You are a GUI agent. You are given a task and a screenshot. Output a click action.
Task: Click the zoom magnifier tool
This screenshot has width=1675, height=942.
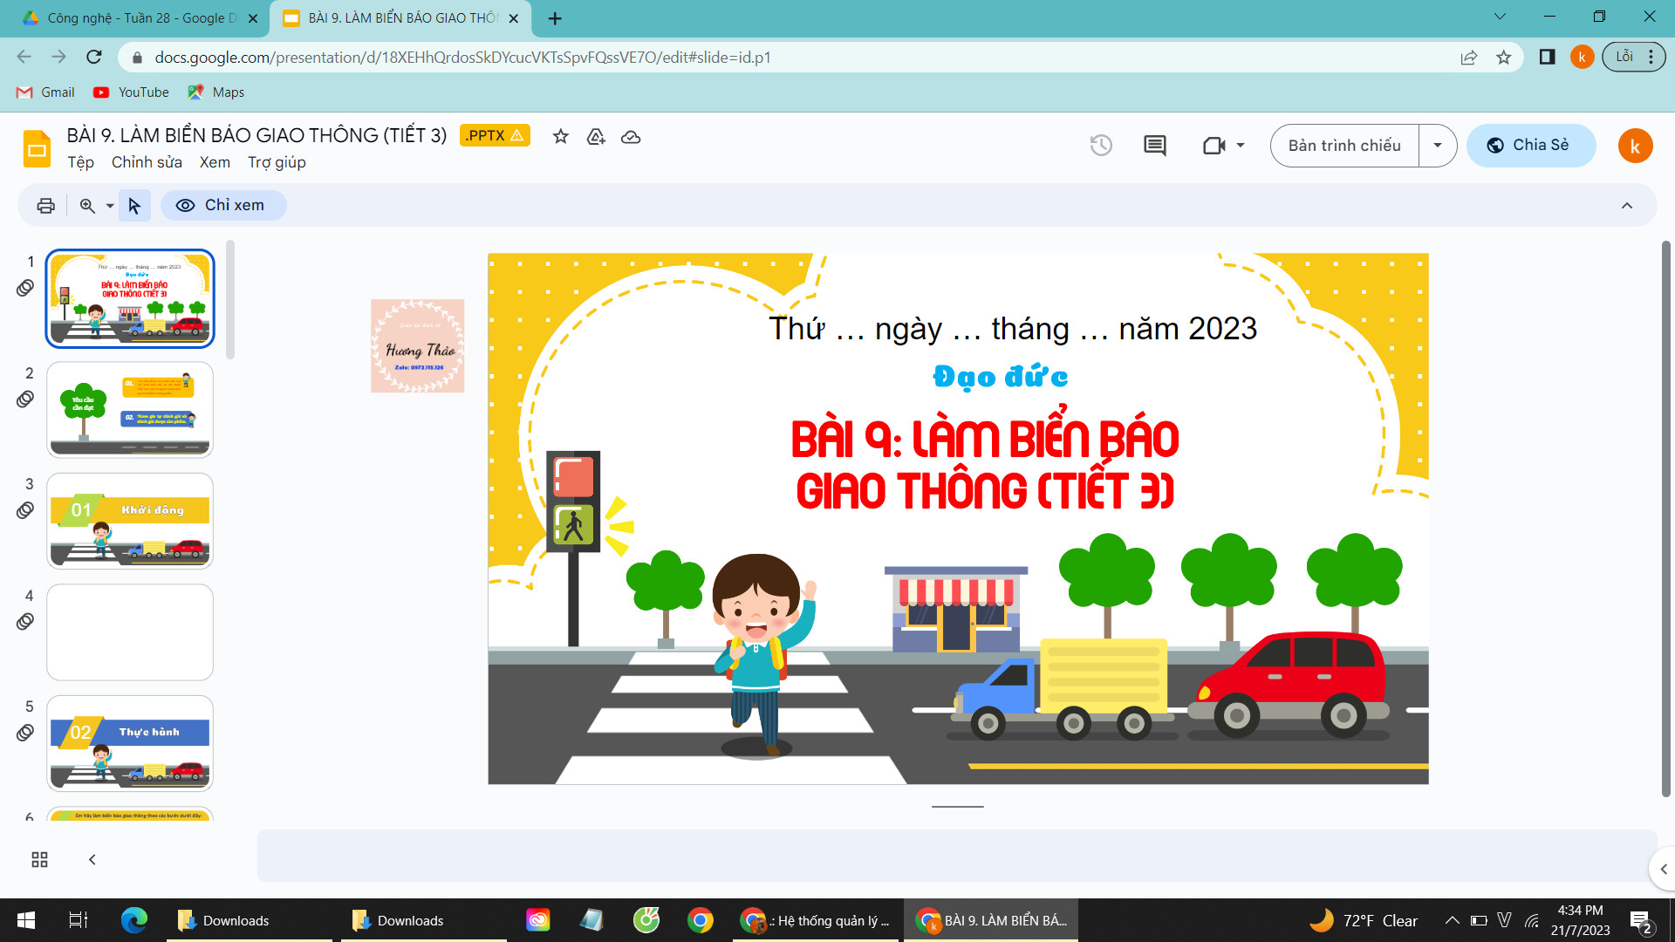pos(87,206)
